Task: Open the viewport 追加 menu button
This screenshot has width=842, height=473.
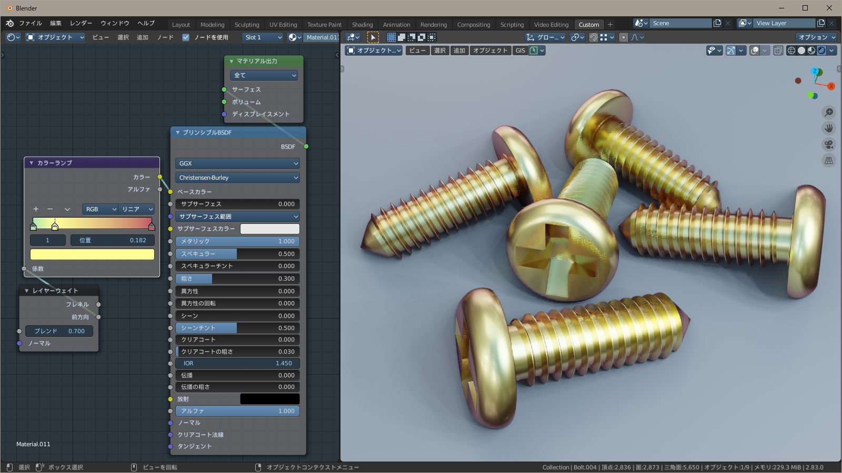Action: click(459, 50)
